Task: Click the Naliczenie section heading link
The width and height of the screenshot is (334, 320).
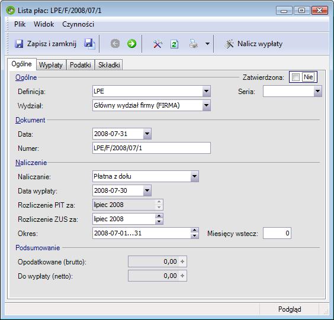Action: tap(31, 163)
